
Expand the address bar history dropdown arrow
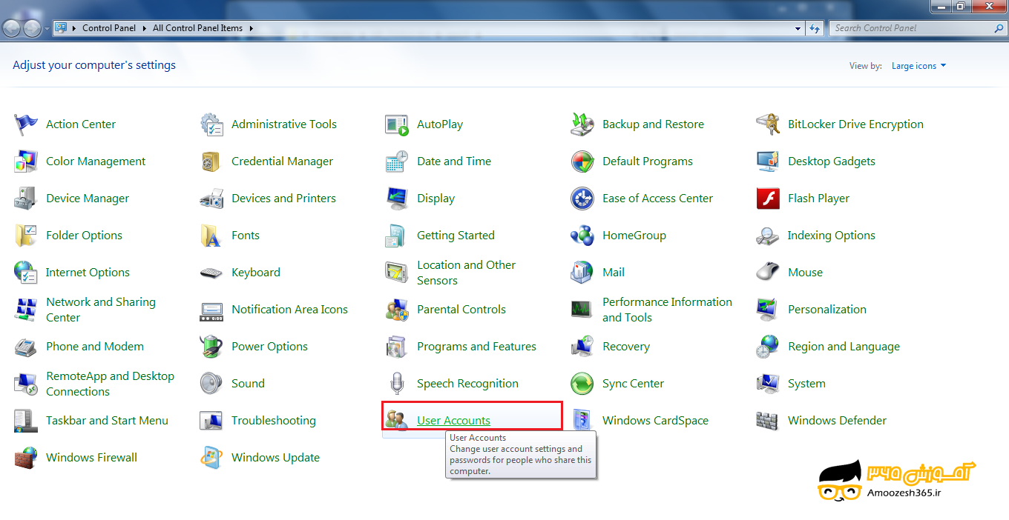(798, 28)
